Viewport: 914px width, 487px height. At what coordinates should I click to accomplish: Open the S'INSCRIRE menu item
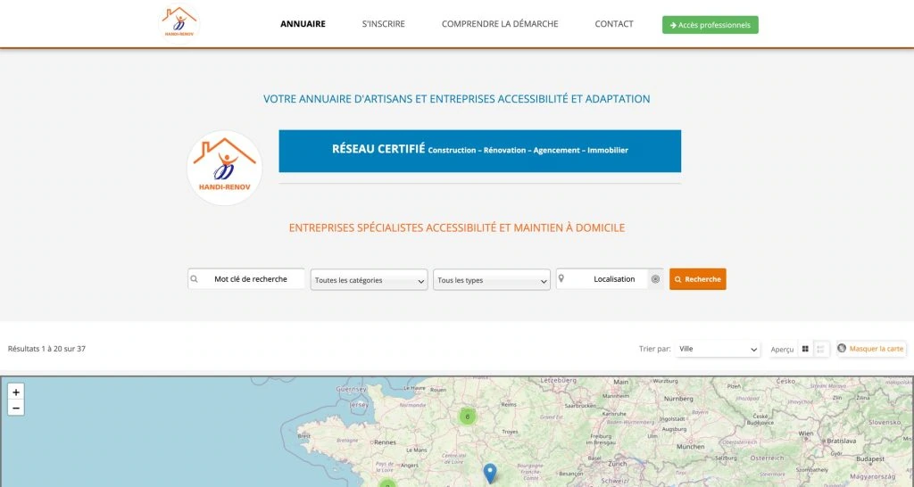[x=384, y=24]
